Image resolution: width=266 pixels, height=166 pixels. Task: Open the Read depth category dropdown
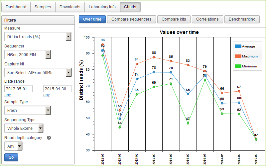pyautogui.click(x=13, y=146)
